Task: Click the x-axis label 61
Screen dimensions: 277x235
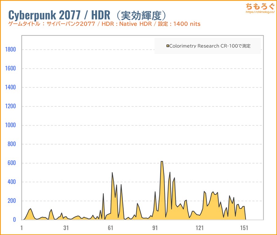Action: point(110,228)
